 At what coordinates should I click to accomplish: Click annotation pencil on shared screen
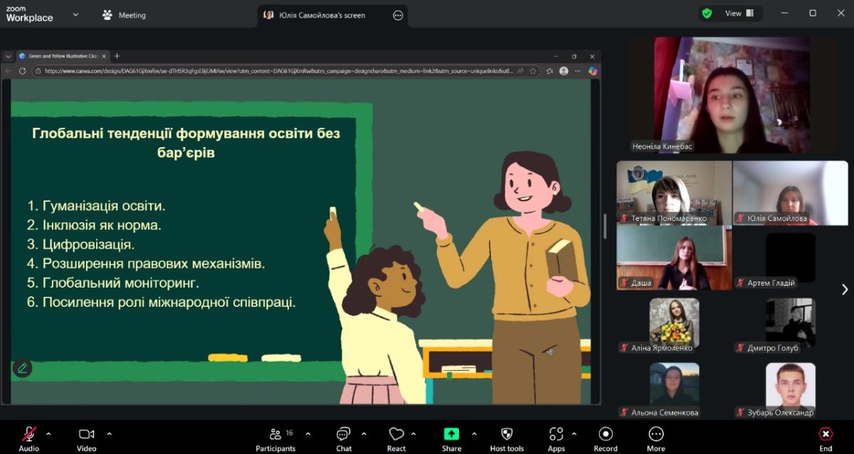22,368
